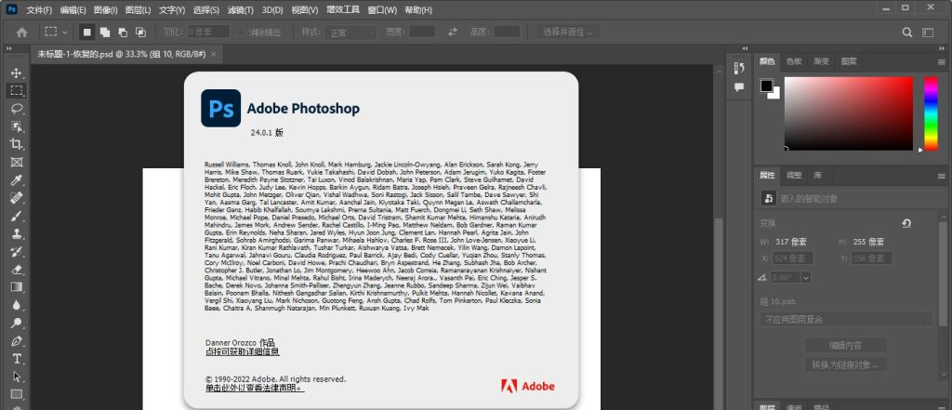Open the 样式 style dropdown

tap(350, 33)
